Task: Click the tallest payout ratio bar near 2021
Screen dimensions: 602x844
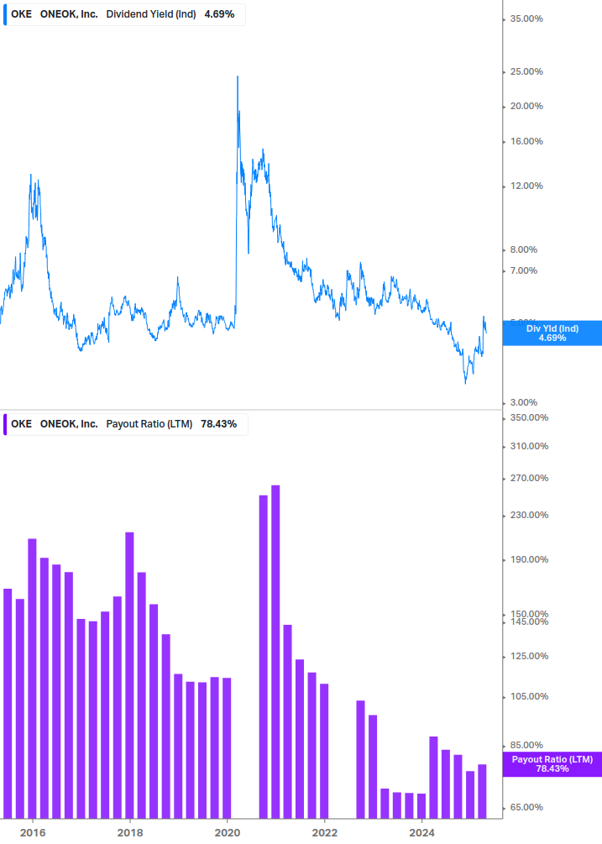Action: (275, 652)
